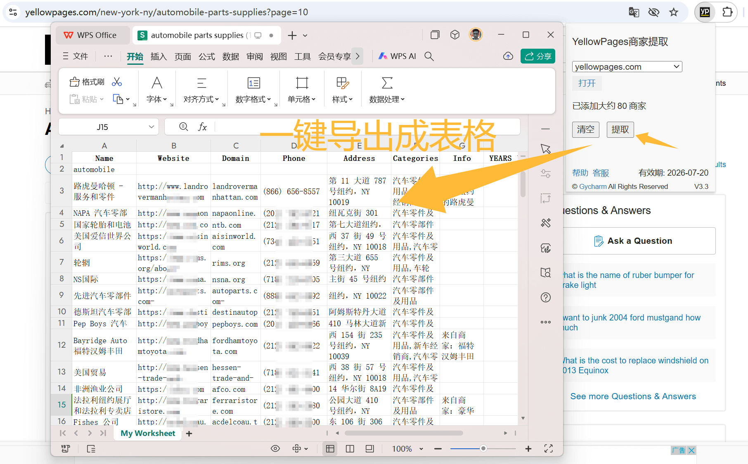Image resolution: width=748 pixels, height=464 pixels.
Task: Switch to the 数据 data tab
Action: [230, 57]
